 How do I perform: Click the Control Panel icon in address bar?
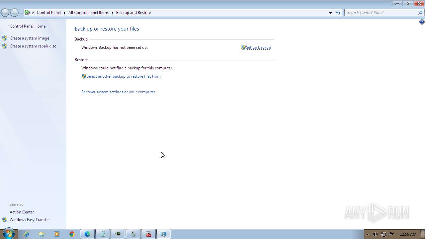pos(27,13)
